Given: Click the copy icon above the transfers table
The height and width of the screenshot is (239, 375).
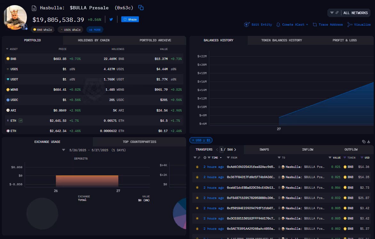Looking at the screenshot, I should (x=363, y=141).
